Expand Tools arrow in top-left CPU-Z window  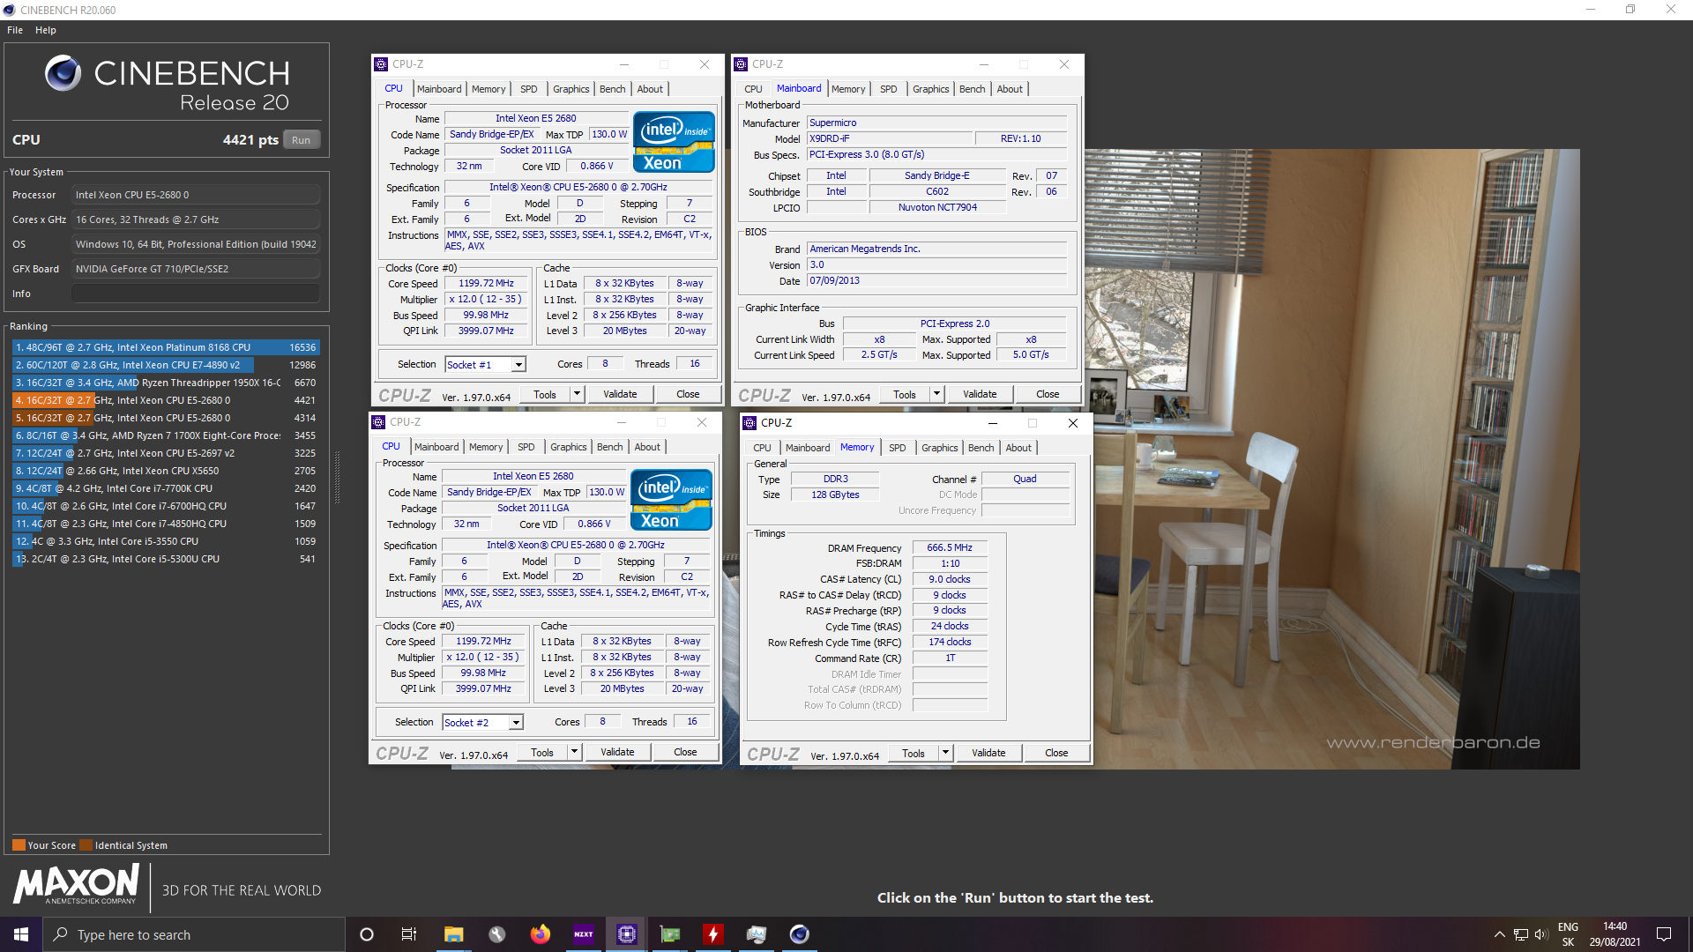[577, 394]
